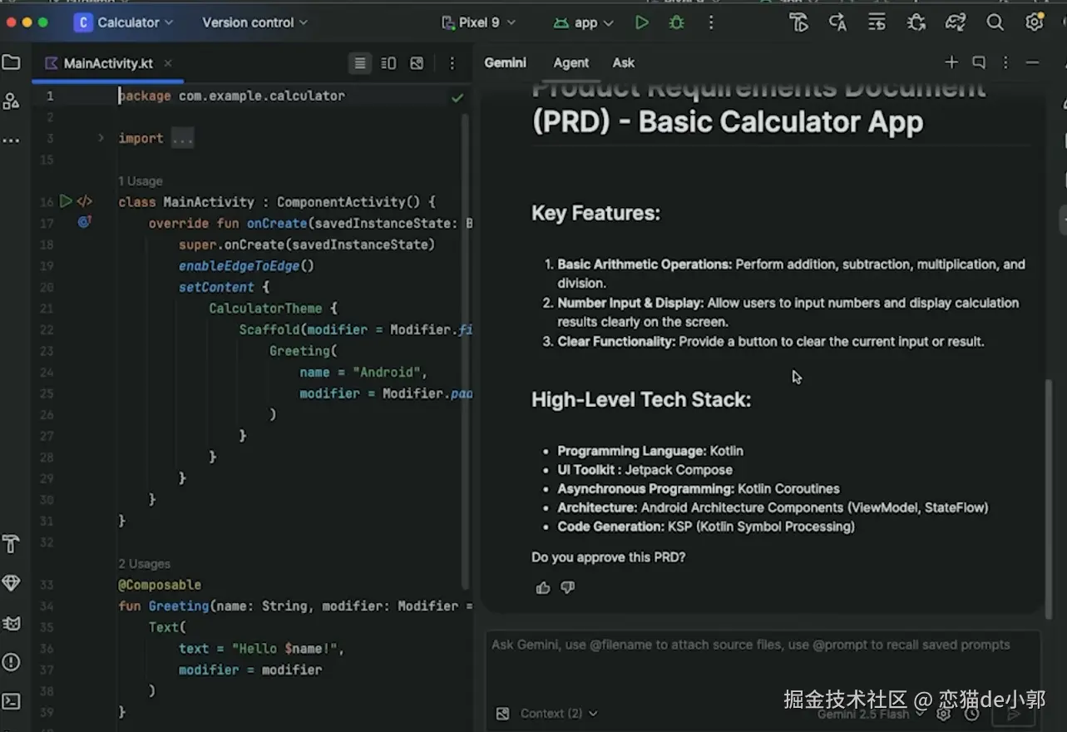Viewport: 1067px width, 732px height.
Task: Open the run toolbar more-actions menu
Action: (711, 22)
